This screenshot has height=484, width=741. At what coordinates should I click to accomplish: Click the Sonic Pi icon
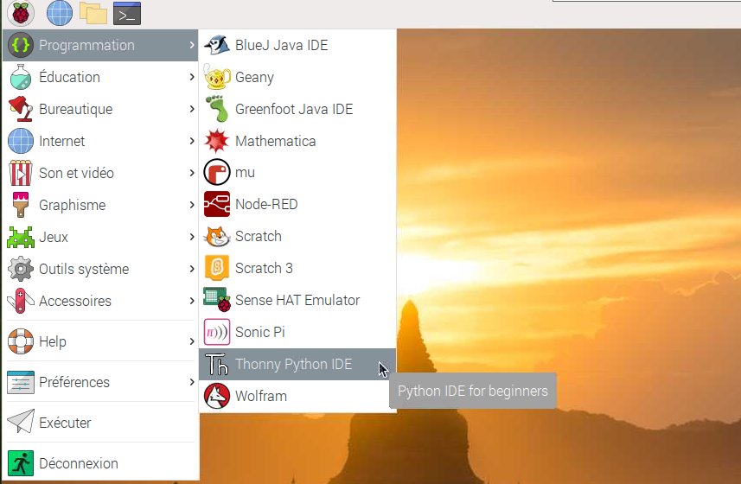(216, 332)
